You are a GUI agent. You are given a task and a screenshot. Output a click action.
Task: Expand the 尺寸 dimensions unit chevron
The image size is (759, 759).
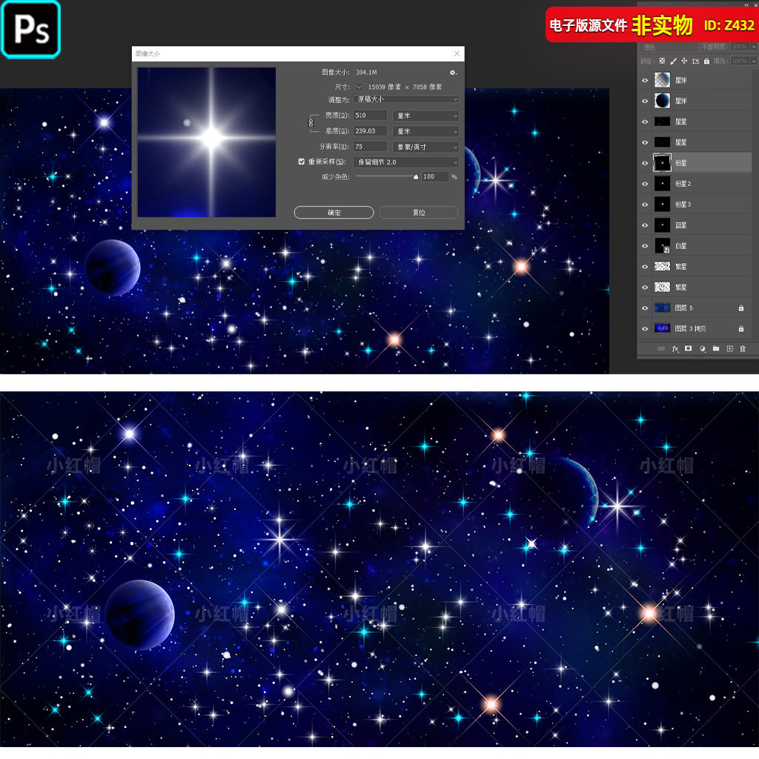pyautogui.click(x=359, y=87)
